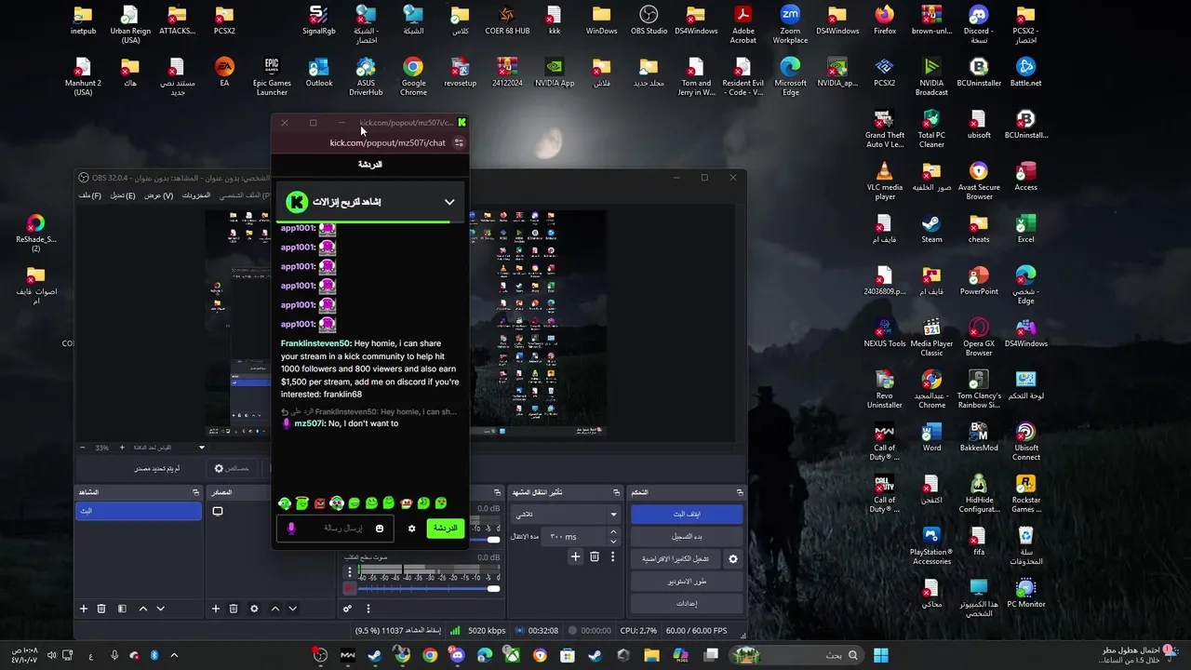Move scene down arrow in scenes panel

160,609
